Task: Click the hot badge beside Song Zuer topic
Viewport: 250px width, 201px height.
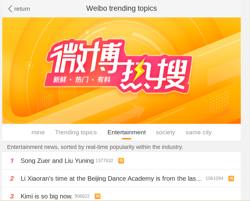Action: 121,161
